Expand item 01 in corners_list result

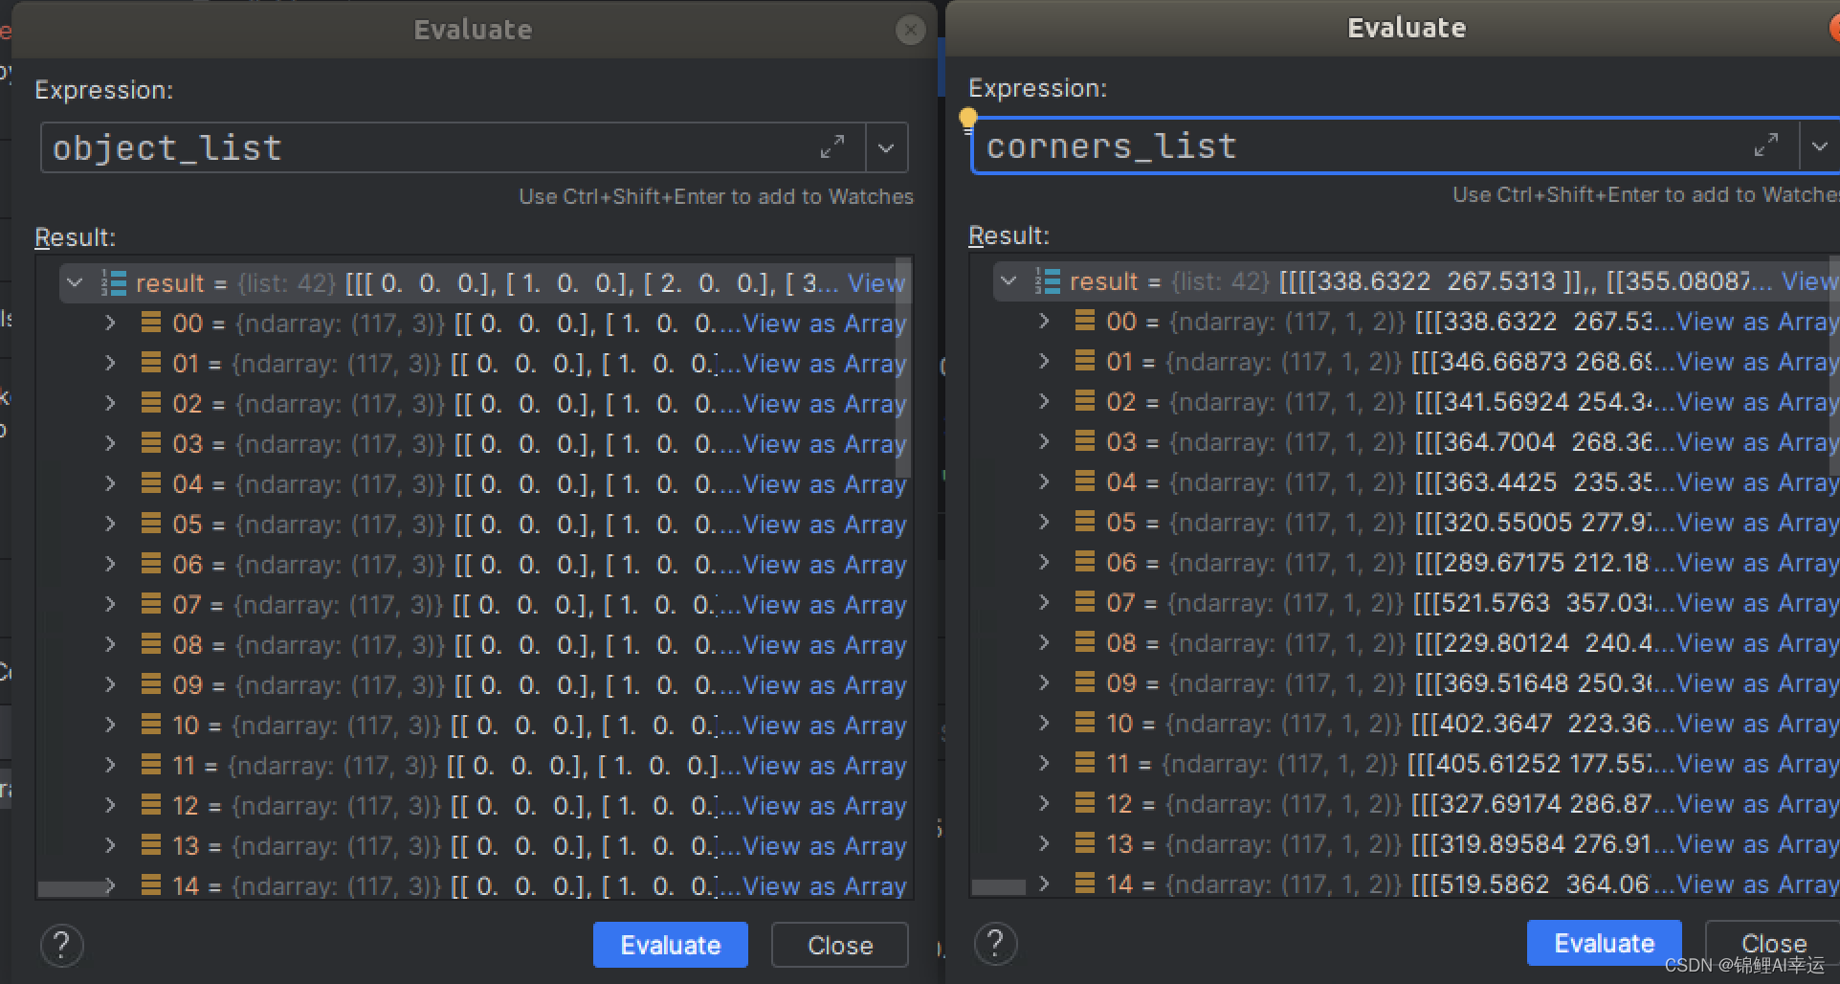(x=1044, y=362)
